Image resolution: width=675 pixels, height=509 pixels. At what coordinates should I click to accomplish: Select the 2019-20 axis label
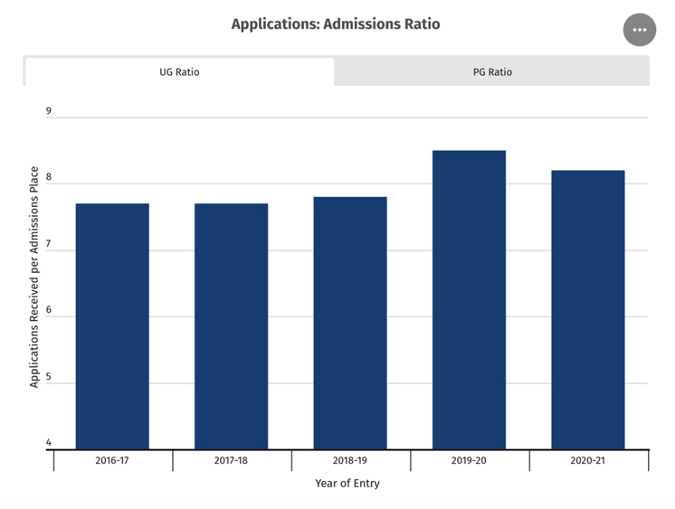(x=469, y=461)
